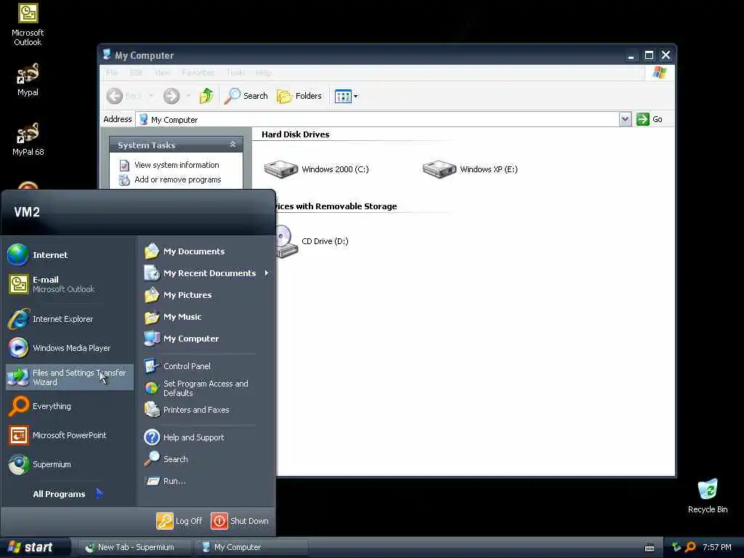The width and height of the screenshot is (744, 558).
Task: Open the Forward history dropdown arrow
Action: [x=188, y=96]
